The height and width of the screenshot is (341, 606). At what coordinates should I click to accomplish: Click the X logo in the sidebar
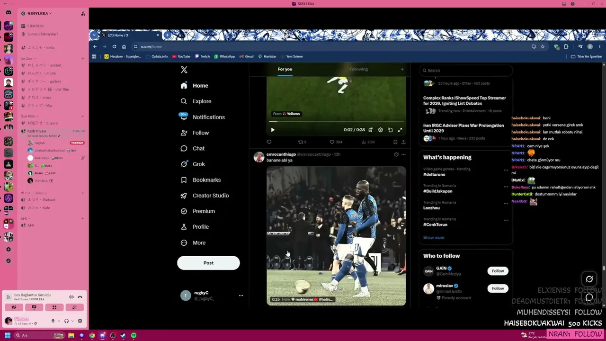(x=184, y=70)
